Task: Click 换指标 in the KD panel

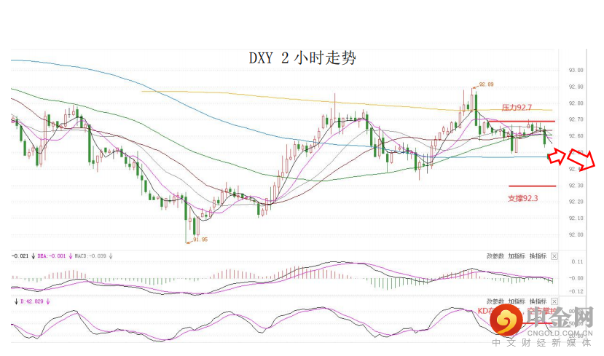Action: click(x=538, y=301)
